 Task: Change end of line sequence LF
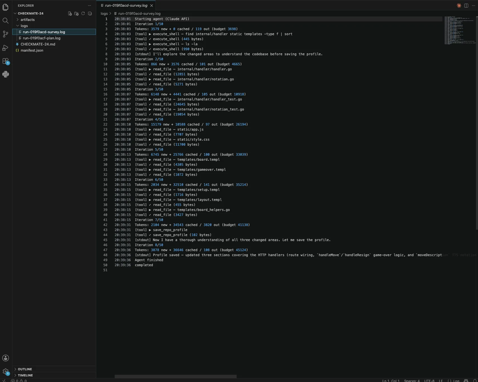click(x=441, y=381)
